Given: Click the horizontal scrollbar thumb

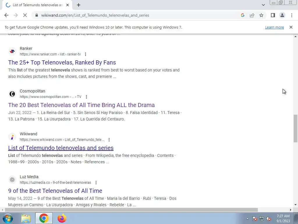Looking at the screenshot, I should click(x=131, y=210).
